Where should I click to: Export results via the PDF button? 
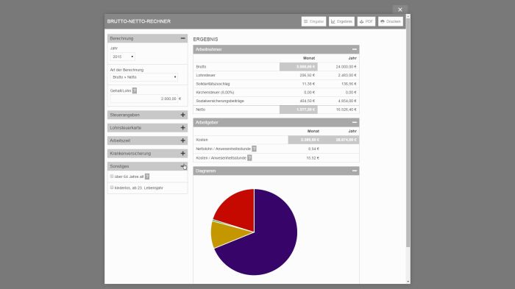click(366, 21)
